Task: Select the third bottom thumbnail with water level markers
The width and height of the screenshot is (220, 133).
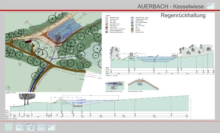Action: point(30,127)
